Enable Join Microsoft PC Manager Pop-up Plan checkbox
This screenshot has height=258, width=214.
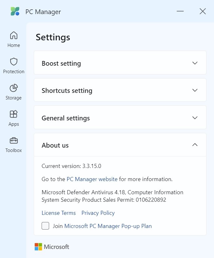coord(45,226)
